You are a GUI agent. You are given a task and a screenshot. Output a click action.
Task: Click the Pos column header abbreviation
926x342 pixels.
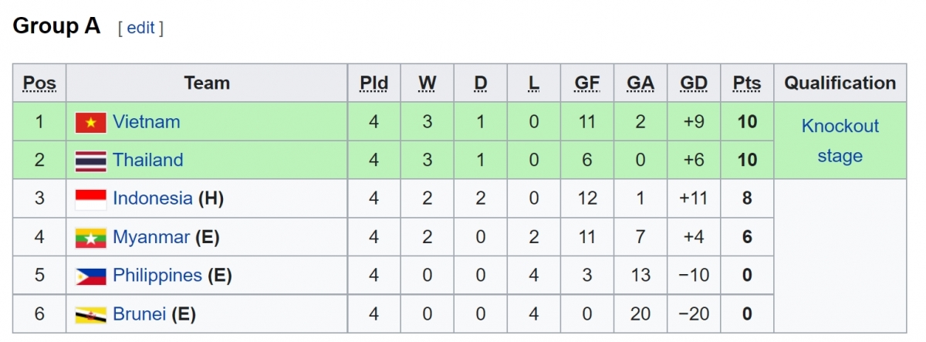39,83
